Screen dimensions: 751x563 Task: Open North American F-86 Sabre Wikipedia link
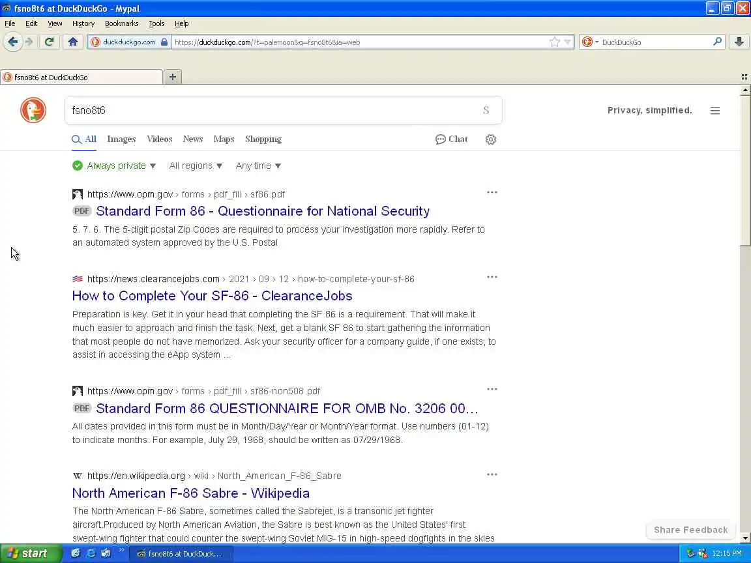[x=190, y=493]
